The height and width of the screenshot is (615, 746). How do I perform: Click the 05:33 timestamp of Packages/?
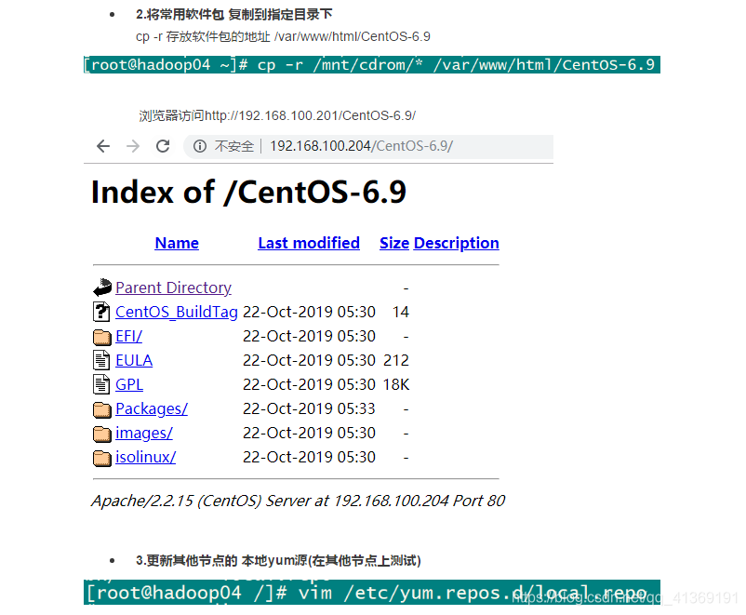tap(356, 408)
